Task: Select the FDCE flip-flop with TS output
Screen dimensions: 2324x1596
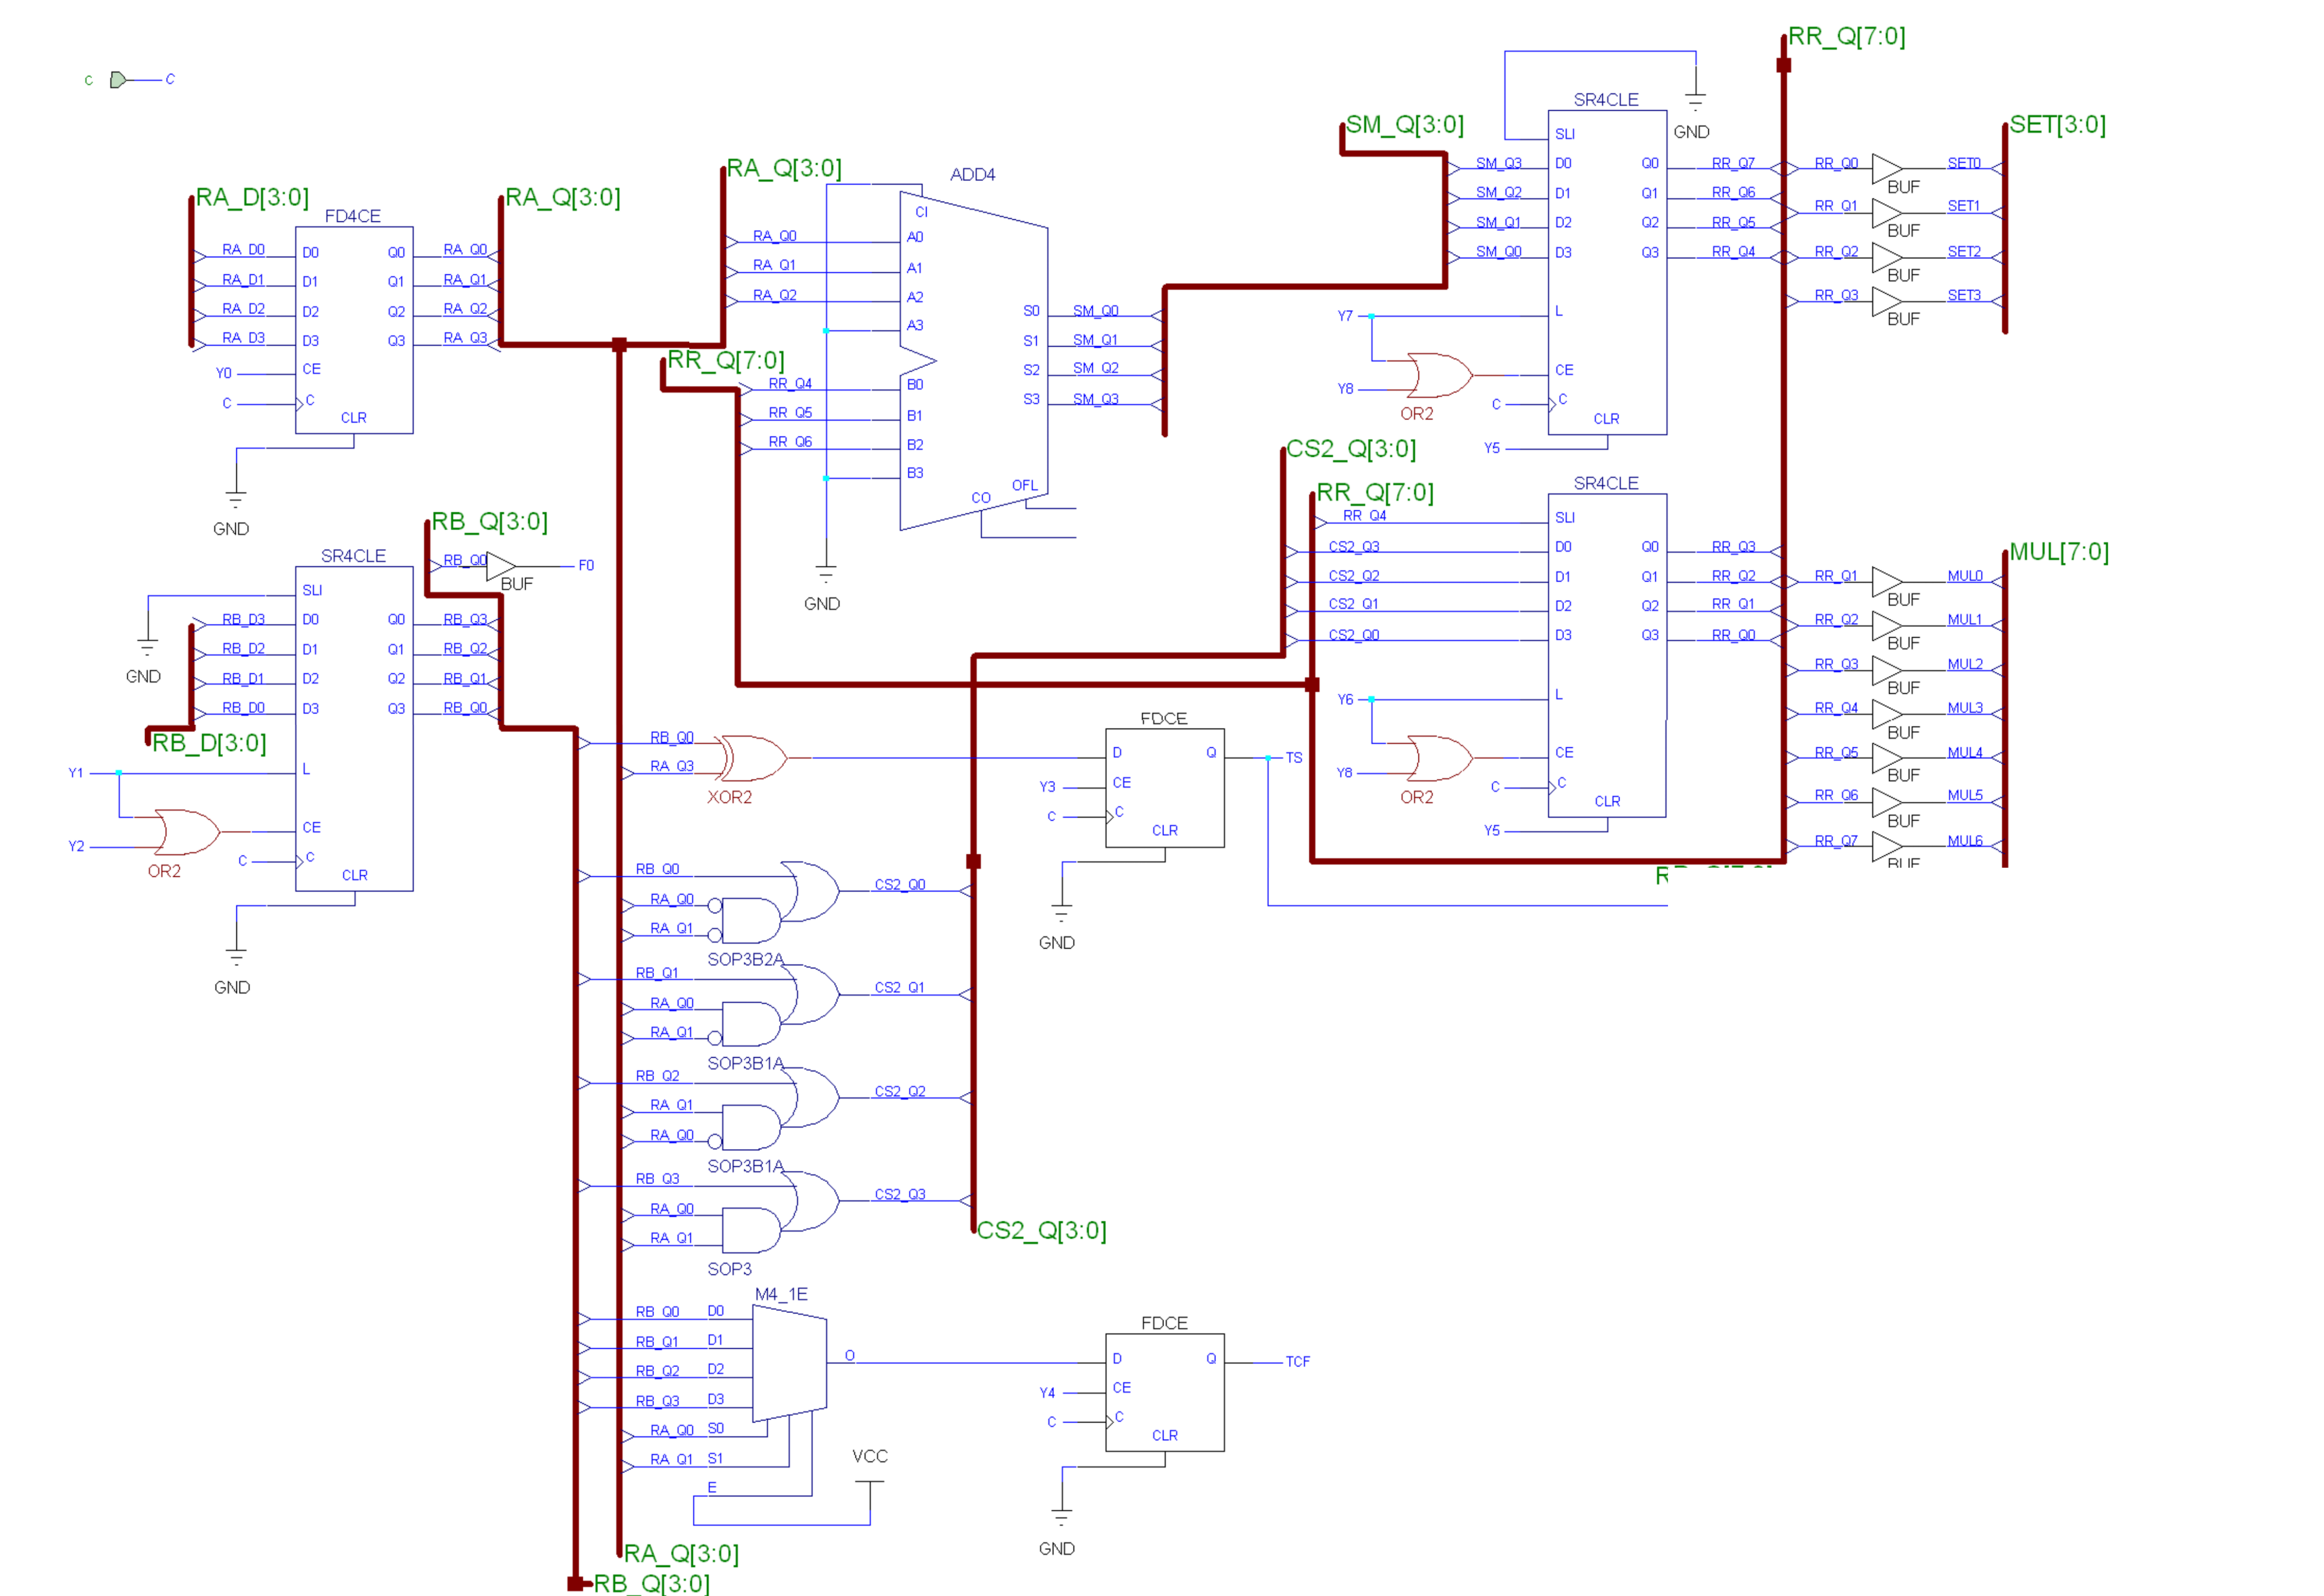Action: tap(1164, 788)
